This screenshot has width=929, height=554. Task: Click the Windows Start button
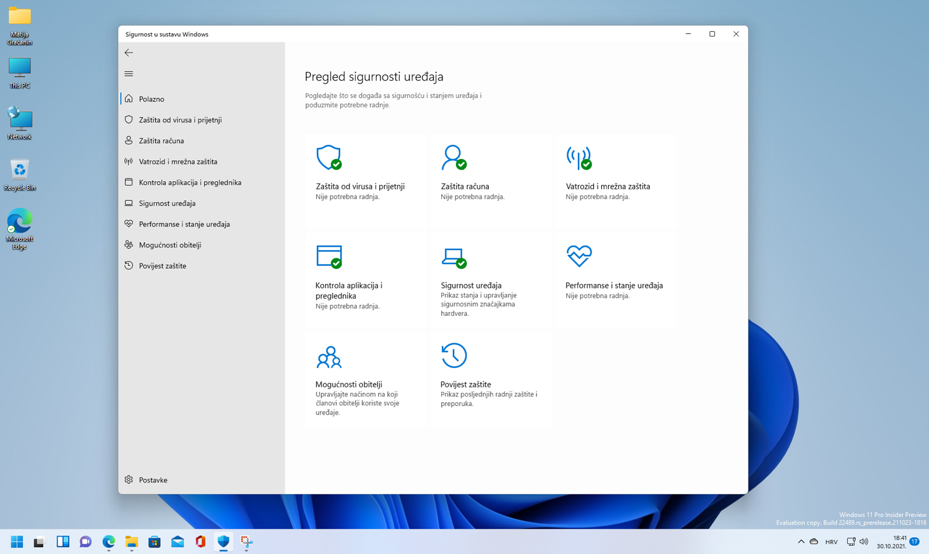click(17, 542)
